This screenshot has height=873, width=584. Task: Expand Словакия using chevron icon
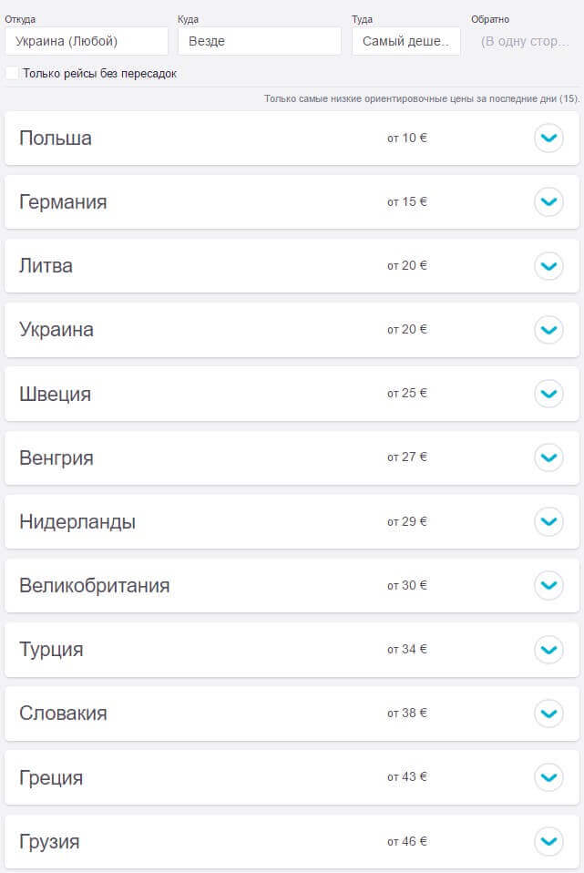click(x=548, y=714)
